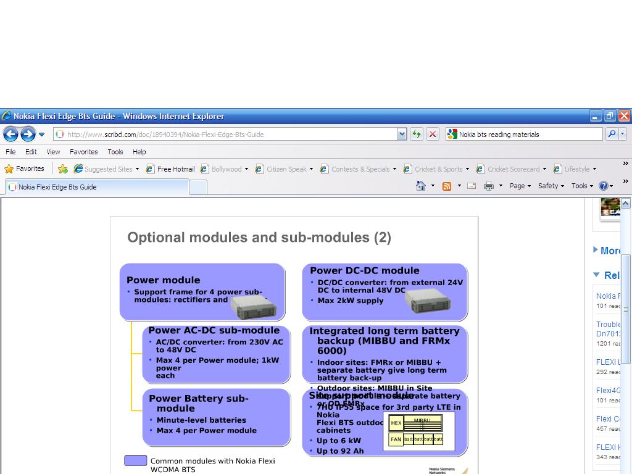Screen dimensions: 632x474
Task: Click the Home icon in the command bar
Action: [x=421, y=186]
